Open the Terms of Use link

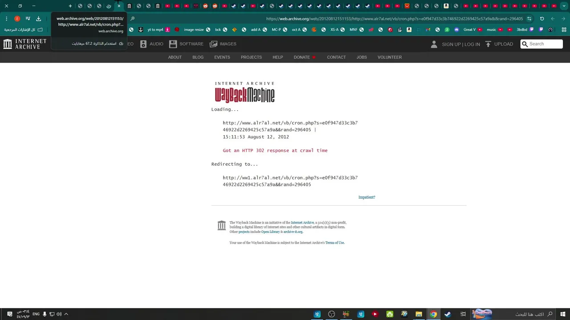(x=334, y=243)
